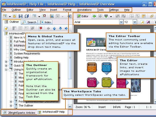The image size is (156, 117).
Task: Click the workspace layout icon in main toolbar
Action: pyautogui.click(x=34, y=16)
